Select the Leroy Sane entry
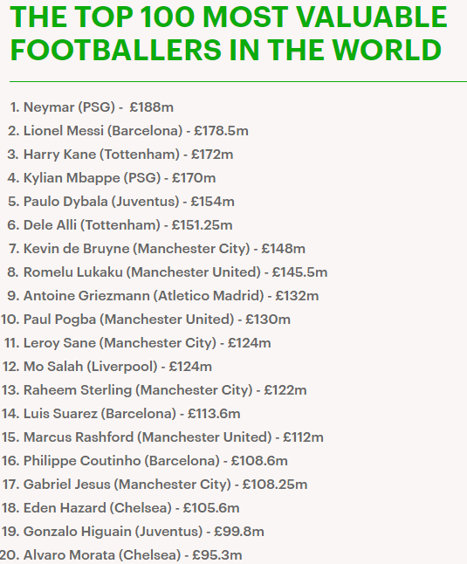Screen dimensions: 467x564 click(x=138, y=343)
